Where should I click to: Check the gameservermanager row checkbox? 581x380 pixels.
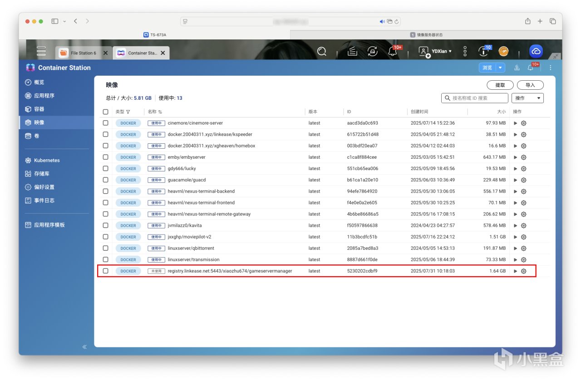(x=106, y=271)
